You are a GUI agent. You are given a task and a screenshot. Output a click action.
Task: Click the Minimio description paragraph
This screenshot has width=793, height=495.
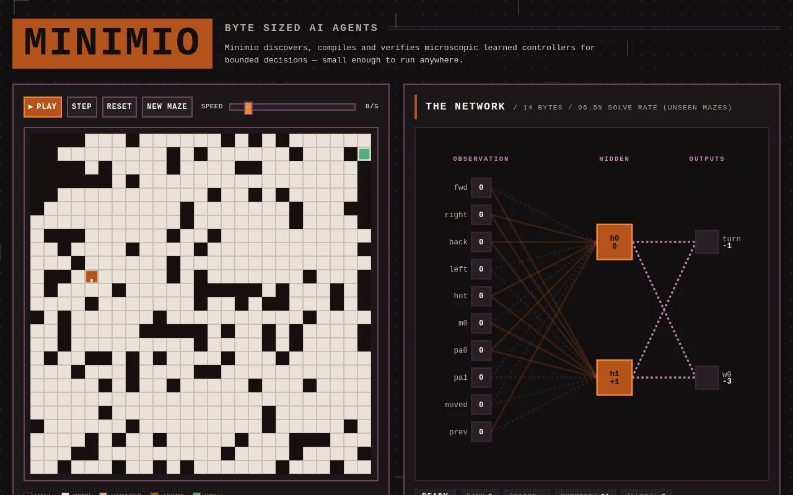click(x=410, y=54)
